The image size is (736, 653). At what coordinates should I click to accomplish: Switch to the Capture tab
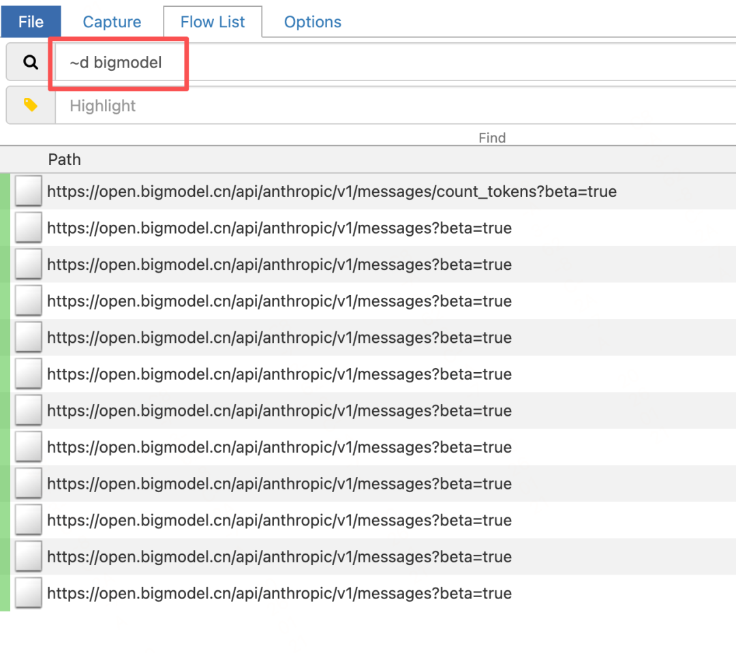pos(112,22)
